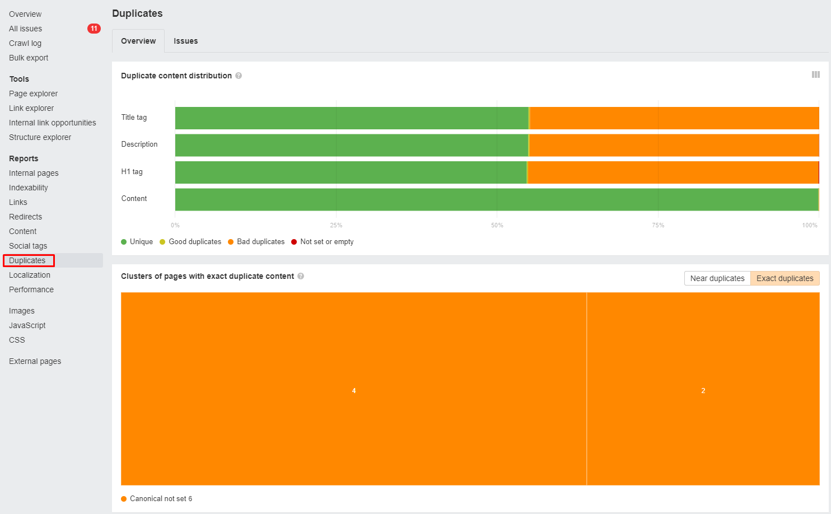Click help icon beside Clusters of pages heading
831x514 pixels.
pos(301,276)
